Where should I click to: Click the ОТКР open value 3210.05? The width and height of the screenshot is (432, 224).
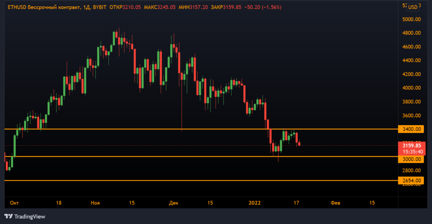point(131,8)
